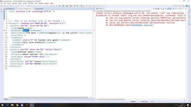191x107 pixels.
Task: Click the Smart Insert status bar entry
Action: click(x=144, y=102)
